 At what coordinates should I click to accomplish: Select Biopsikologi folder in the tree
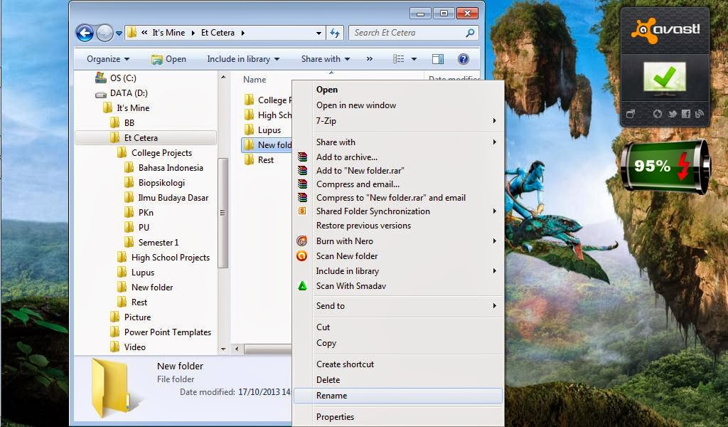161,183
